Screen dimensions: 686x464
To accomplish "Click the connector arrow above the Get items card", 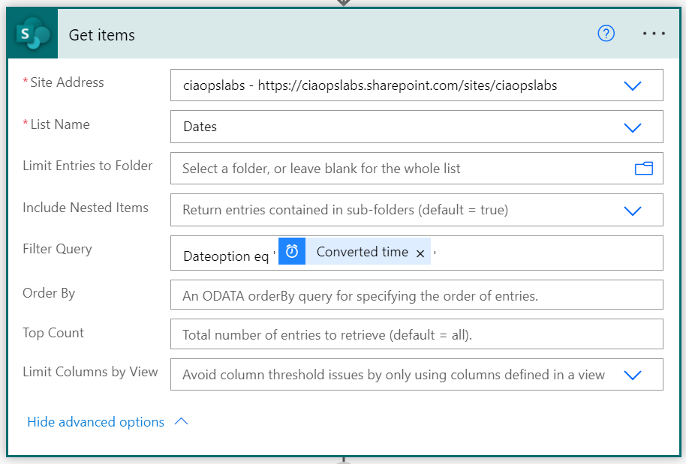I will [343, 3].
